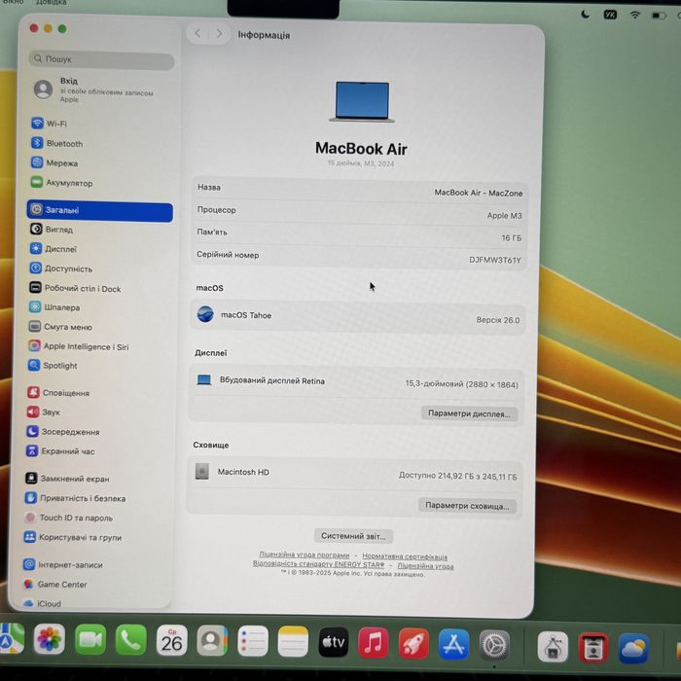The width and height of the screenshot is (681, 681).
Task: Click the Вбудований дисплей Retina row
Action: point(356,382)
